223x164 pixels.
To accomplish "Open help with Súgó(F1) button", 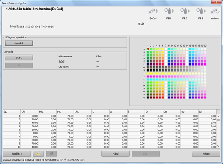I will 17,154.
